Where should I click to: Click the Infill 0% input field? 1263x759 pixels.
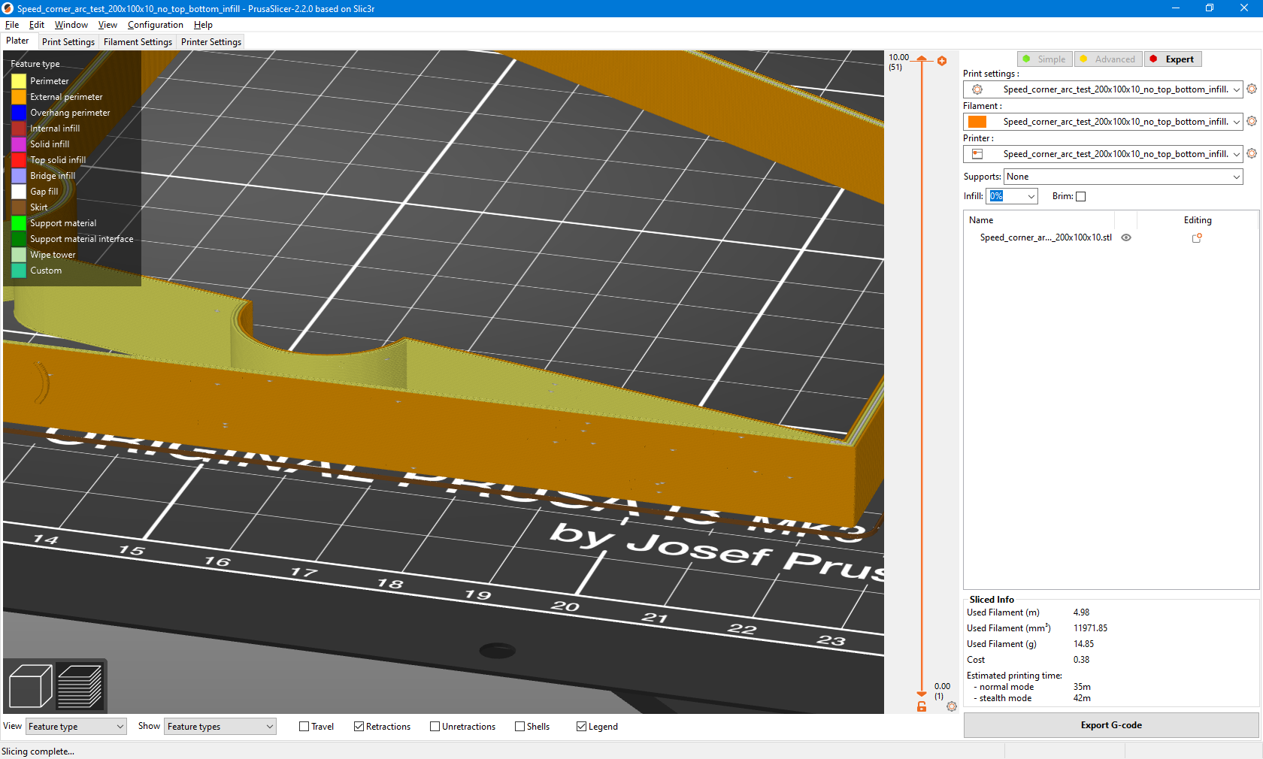click(1007, 196)
